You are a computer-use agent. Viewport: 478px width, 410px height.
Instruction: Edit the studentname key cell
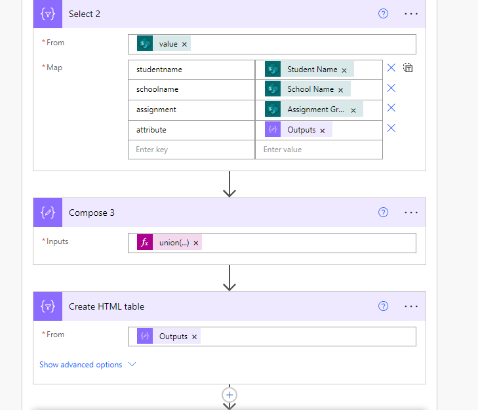[x=191, y=70]
